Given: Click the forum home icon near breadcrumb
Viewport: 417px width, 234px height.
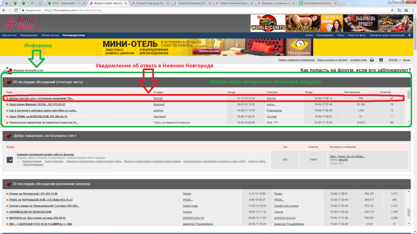Looking at the screenshot, I should pyautogui.click(x=8, y=70).
